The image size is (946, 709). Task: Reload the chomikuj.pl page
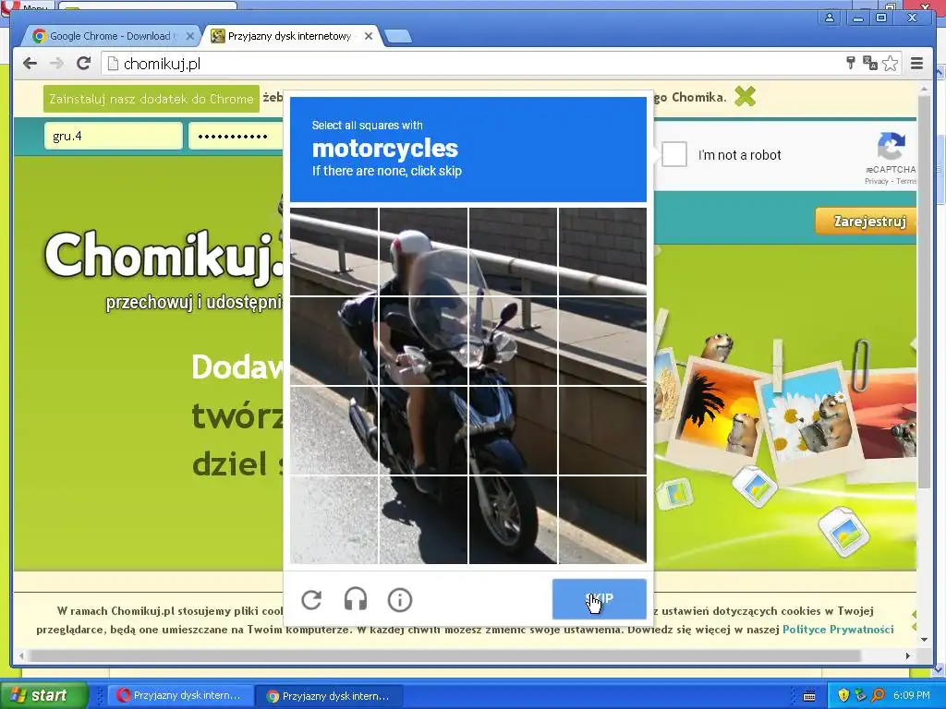coord(84,64)
